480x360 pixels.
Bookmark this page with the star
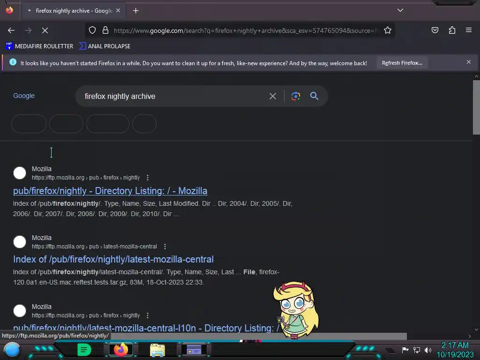(388, 30)
